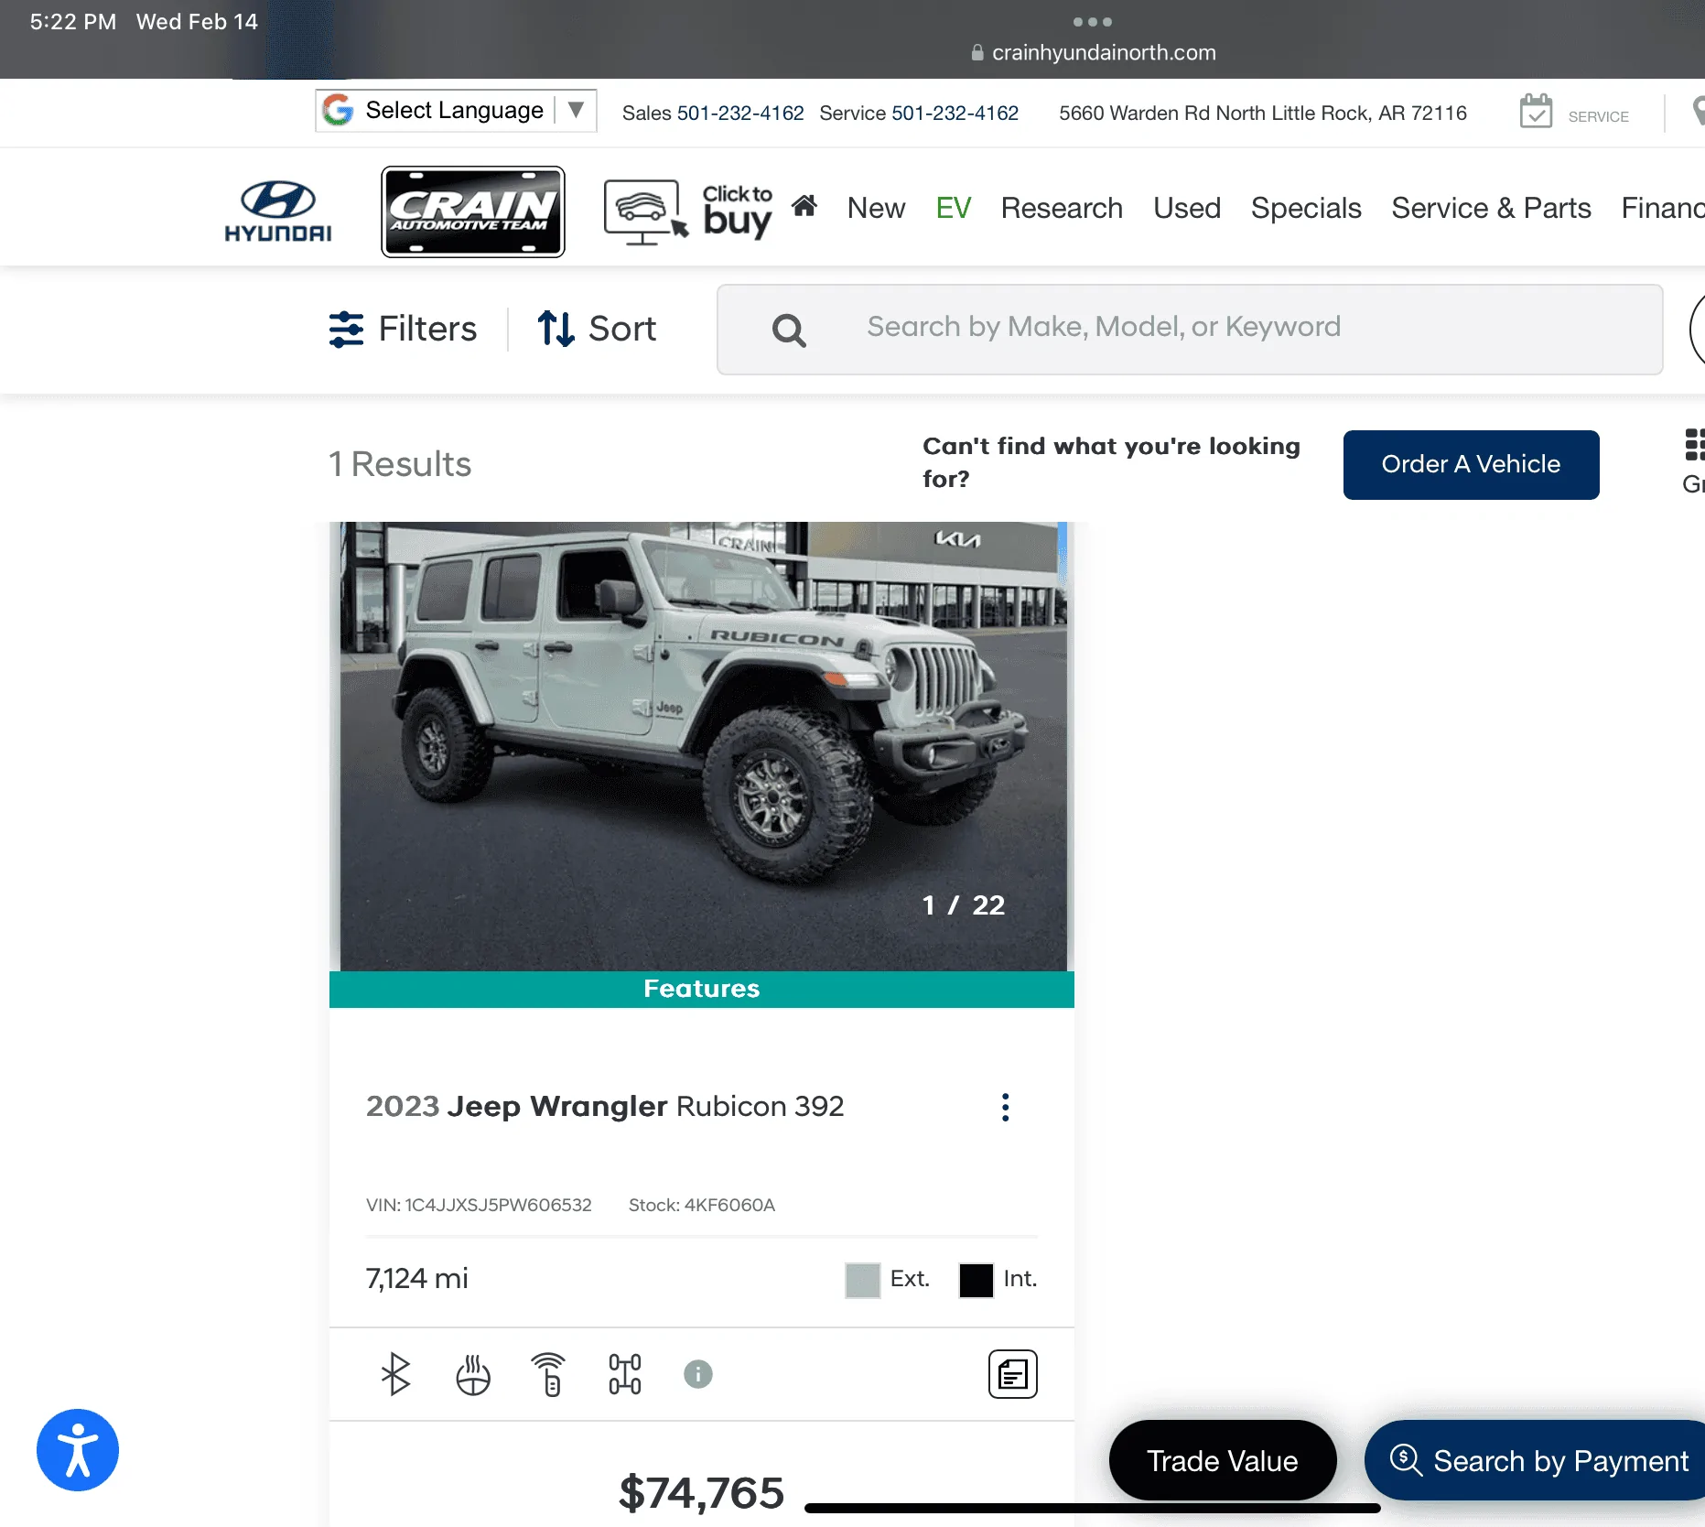1705x1527 pixels.
Task: Click the Google Translate logo
Action: [x=338, y=111]
